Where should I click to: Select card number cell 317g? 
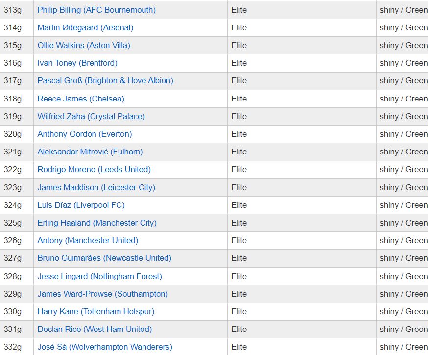click(16, 81)
